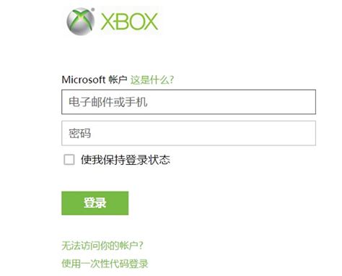
Task: Place cursor in the password box
Action: point(188,133)
